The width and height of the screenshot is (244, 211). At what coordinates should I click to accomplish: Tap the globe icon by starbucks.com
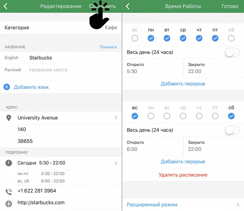[9, 204]
